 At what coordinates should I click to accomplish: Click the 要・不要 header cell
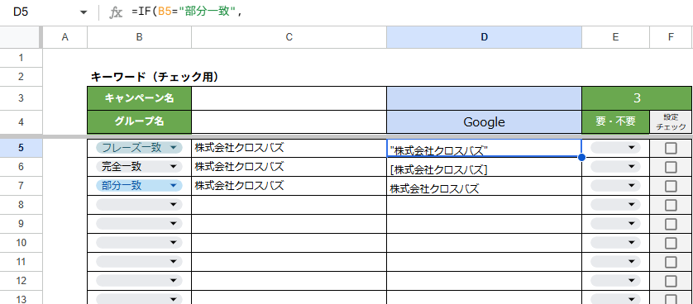click(x=615, y=121)
